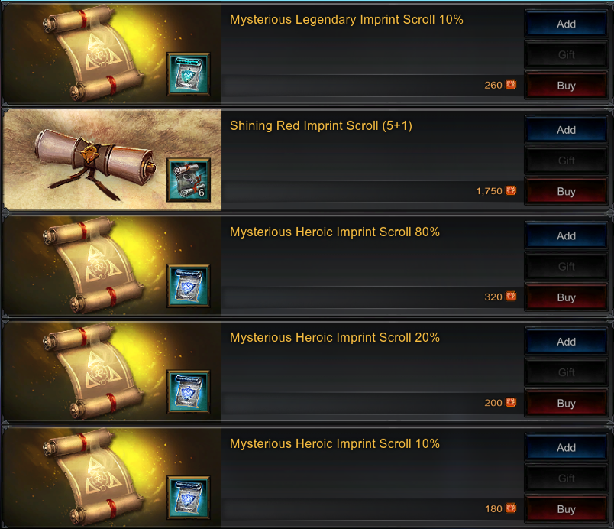Screen dimensions: 614x529
Task: Add Mysterious Heroic Imprint Scroll 10% to cart
Action: click(x=566, y=447)
